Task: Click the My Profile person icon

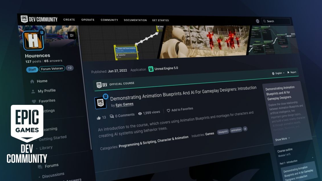Action: tap(33, 92)
